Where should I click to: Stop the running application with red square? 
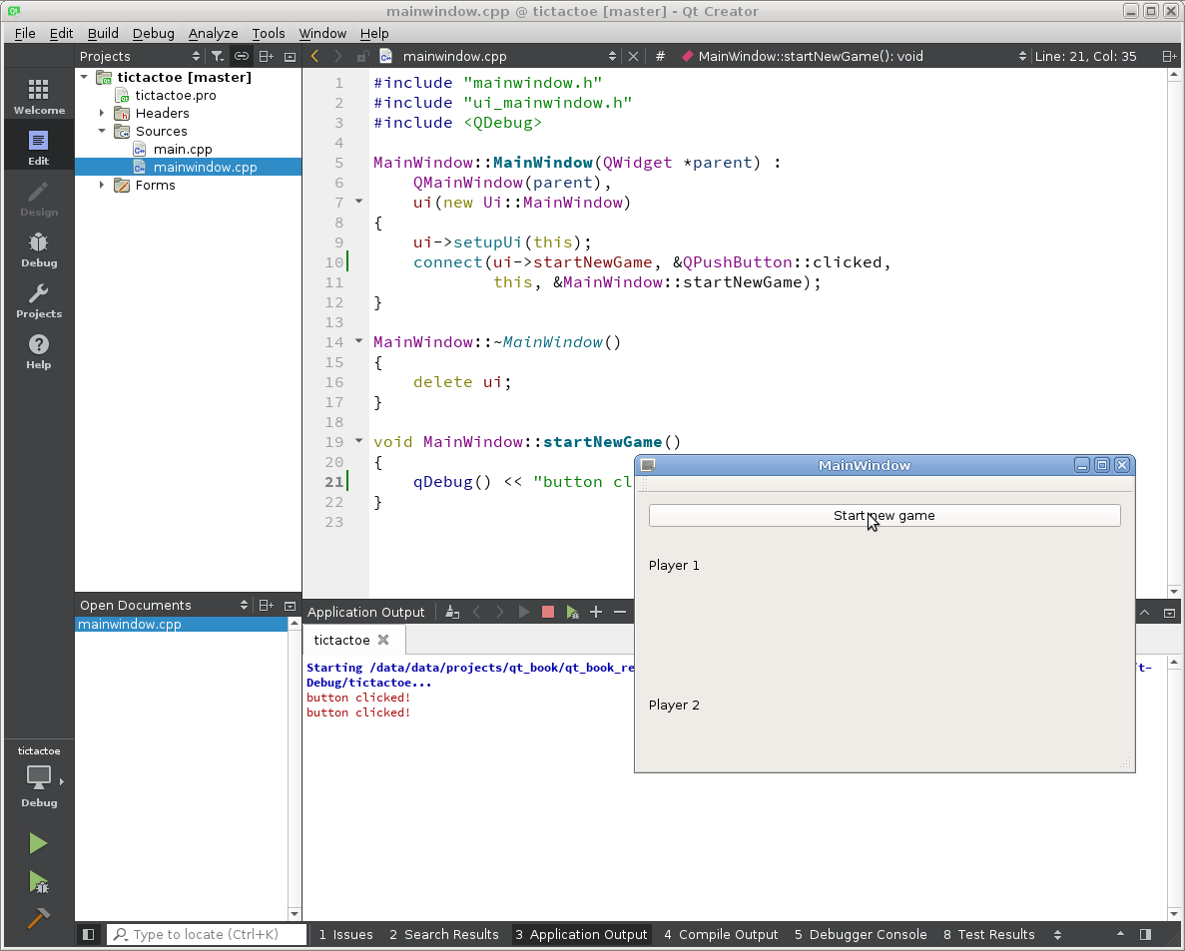(x=548, y=612)
